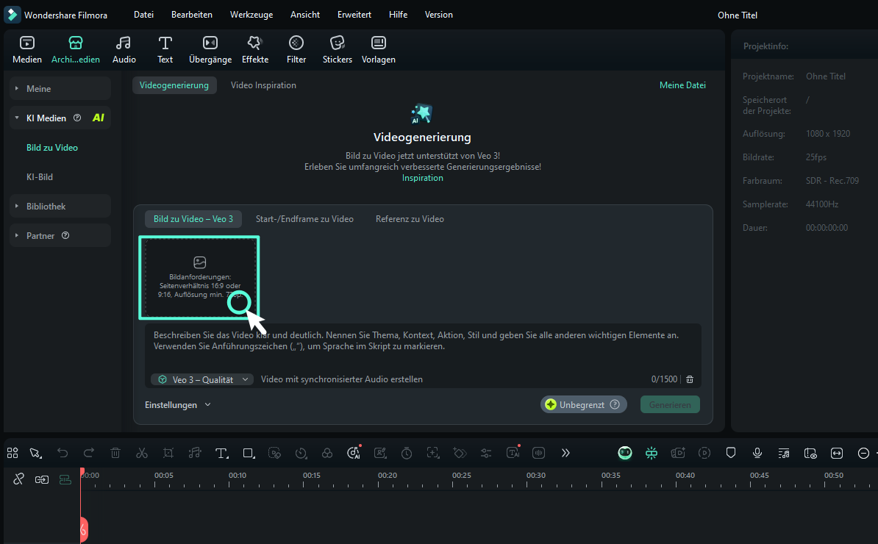Click the audio mixer music list icon
The width and height of the screenshot is (878, 544).
coord(784,453)
